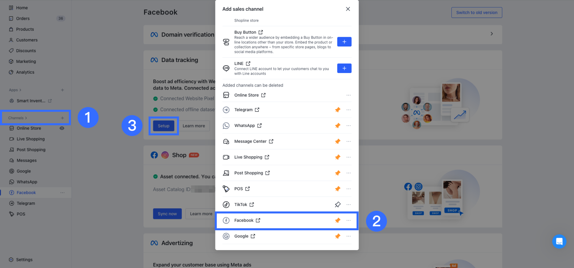This screenshot has width=574, height=268.
Task: Click the Google channel icon in dialog
Action: coord(226,236)
